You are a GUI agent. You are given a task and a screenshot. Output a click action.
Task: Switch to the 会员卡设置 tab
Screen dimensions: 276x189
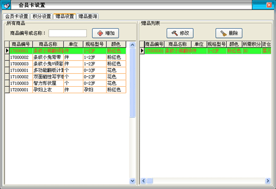17,17
